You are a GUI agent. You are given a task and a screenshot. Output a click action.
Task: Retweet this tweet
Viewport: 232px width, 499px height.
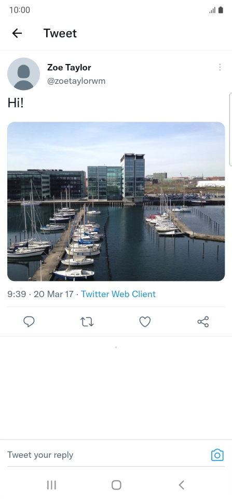tap(87, 322)
